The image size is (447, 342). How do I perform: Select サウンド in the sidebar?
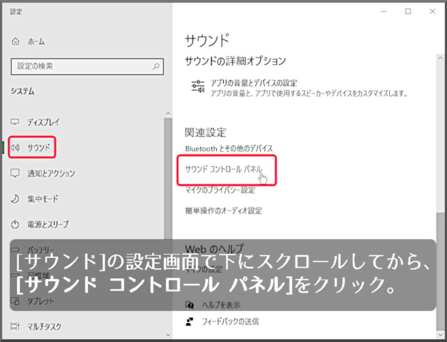click(39, 148)
